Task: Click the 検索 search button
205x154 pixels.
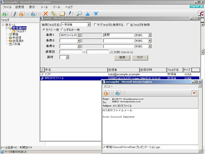Action: (122, 57)
